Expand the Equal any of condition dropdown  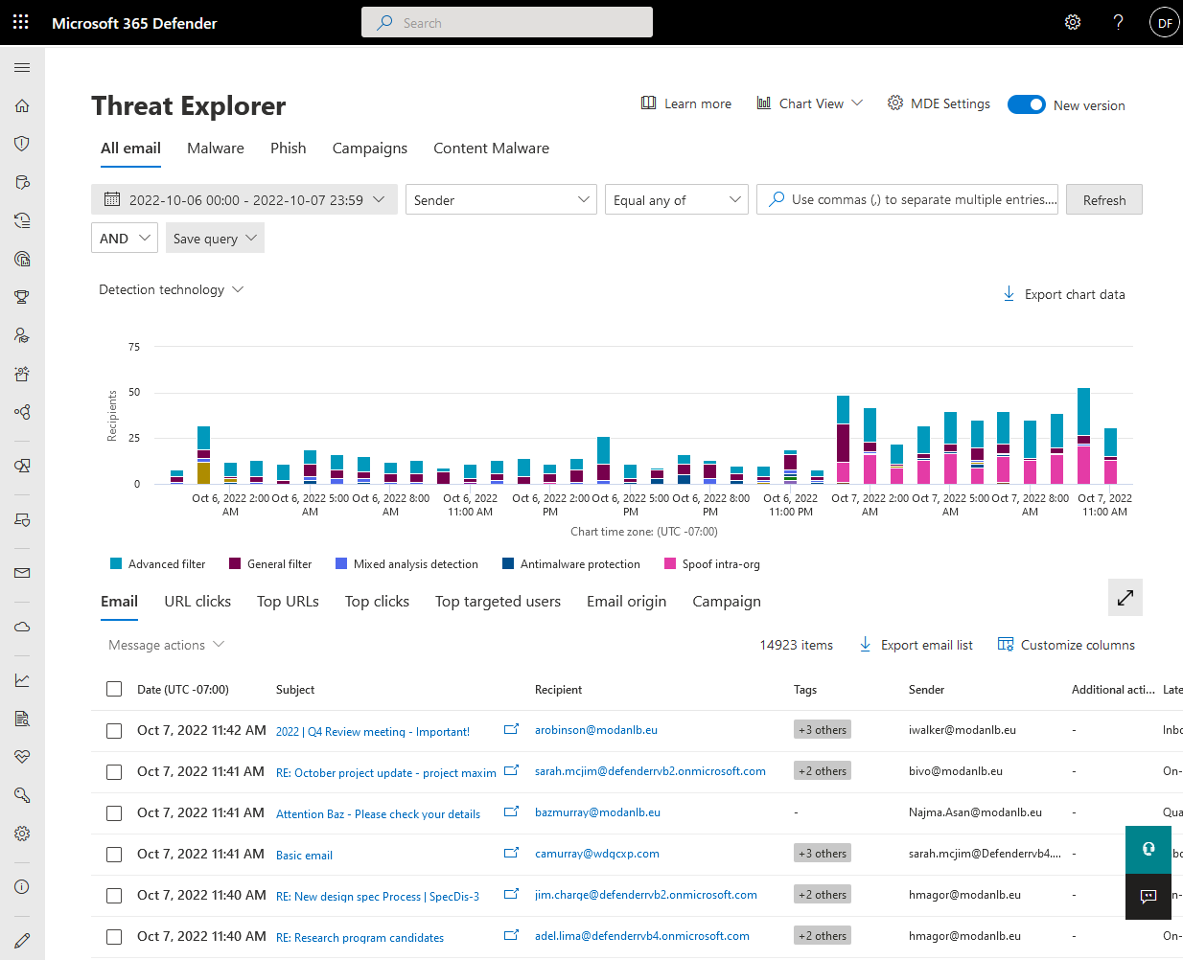point(676,199)
